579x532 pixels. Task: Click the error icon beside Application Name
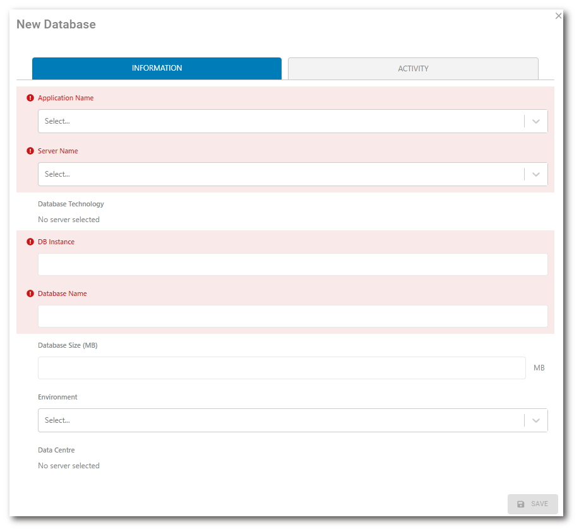(30, 98)
